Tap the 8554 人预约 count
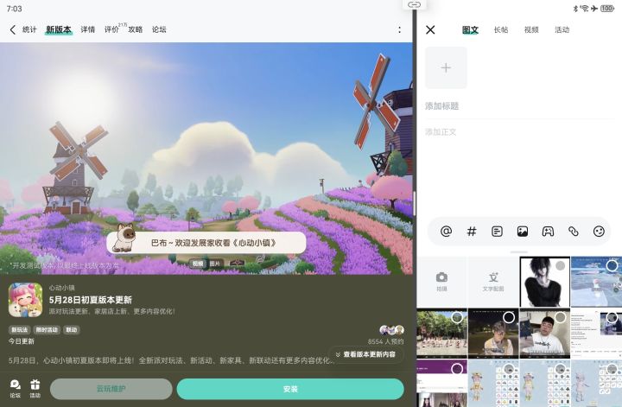The width and height of the screenshot is (622, 407). [385, 341]
